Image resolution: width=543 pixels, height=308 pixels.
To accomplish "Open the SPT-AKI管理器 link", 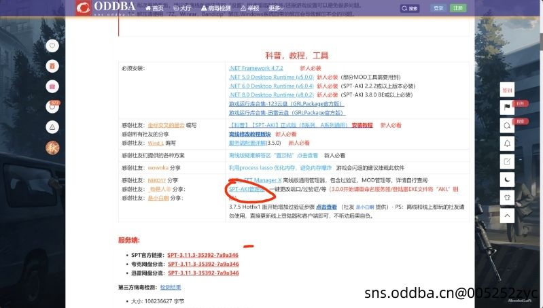I will (x=247, y=189).
